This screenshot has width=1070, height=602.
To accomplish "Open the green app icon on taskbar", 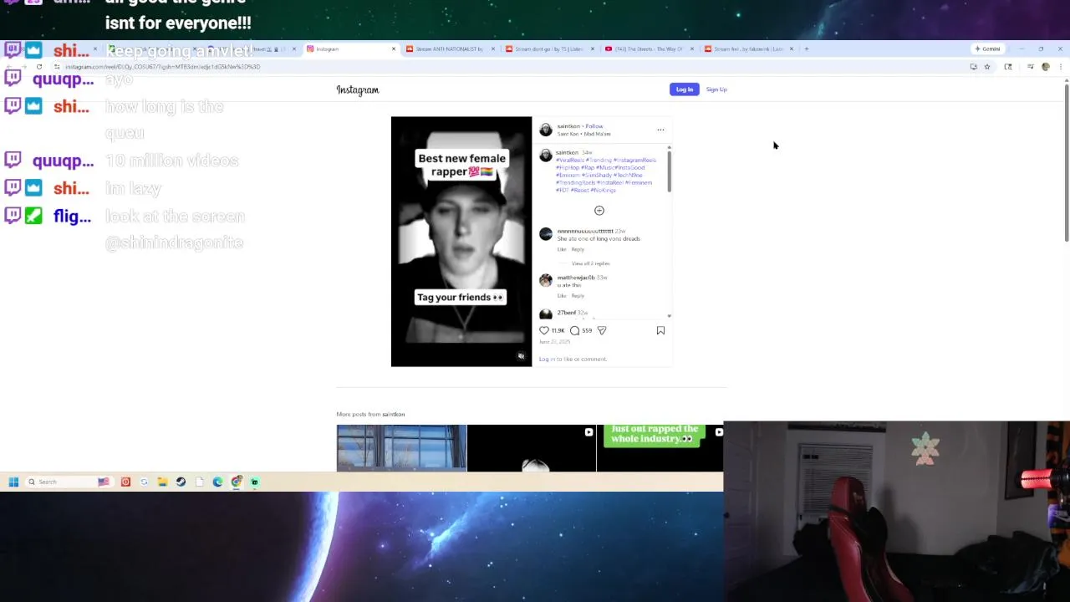I will [255, 482].
